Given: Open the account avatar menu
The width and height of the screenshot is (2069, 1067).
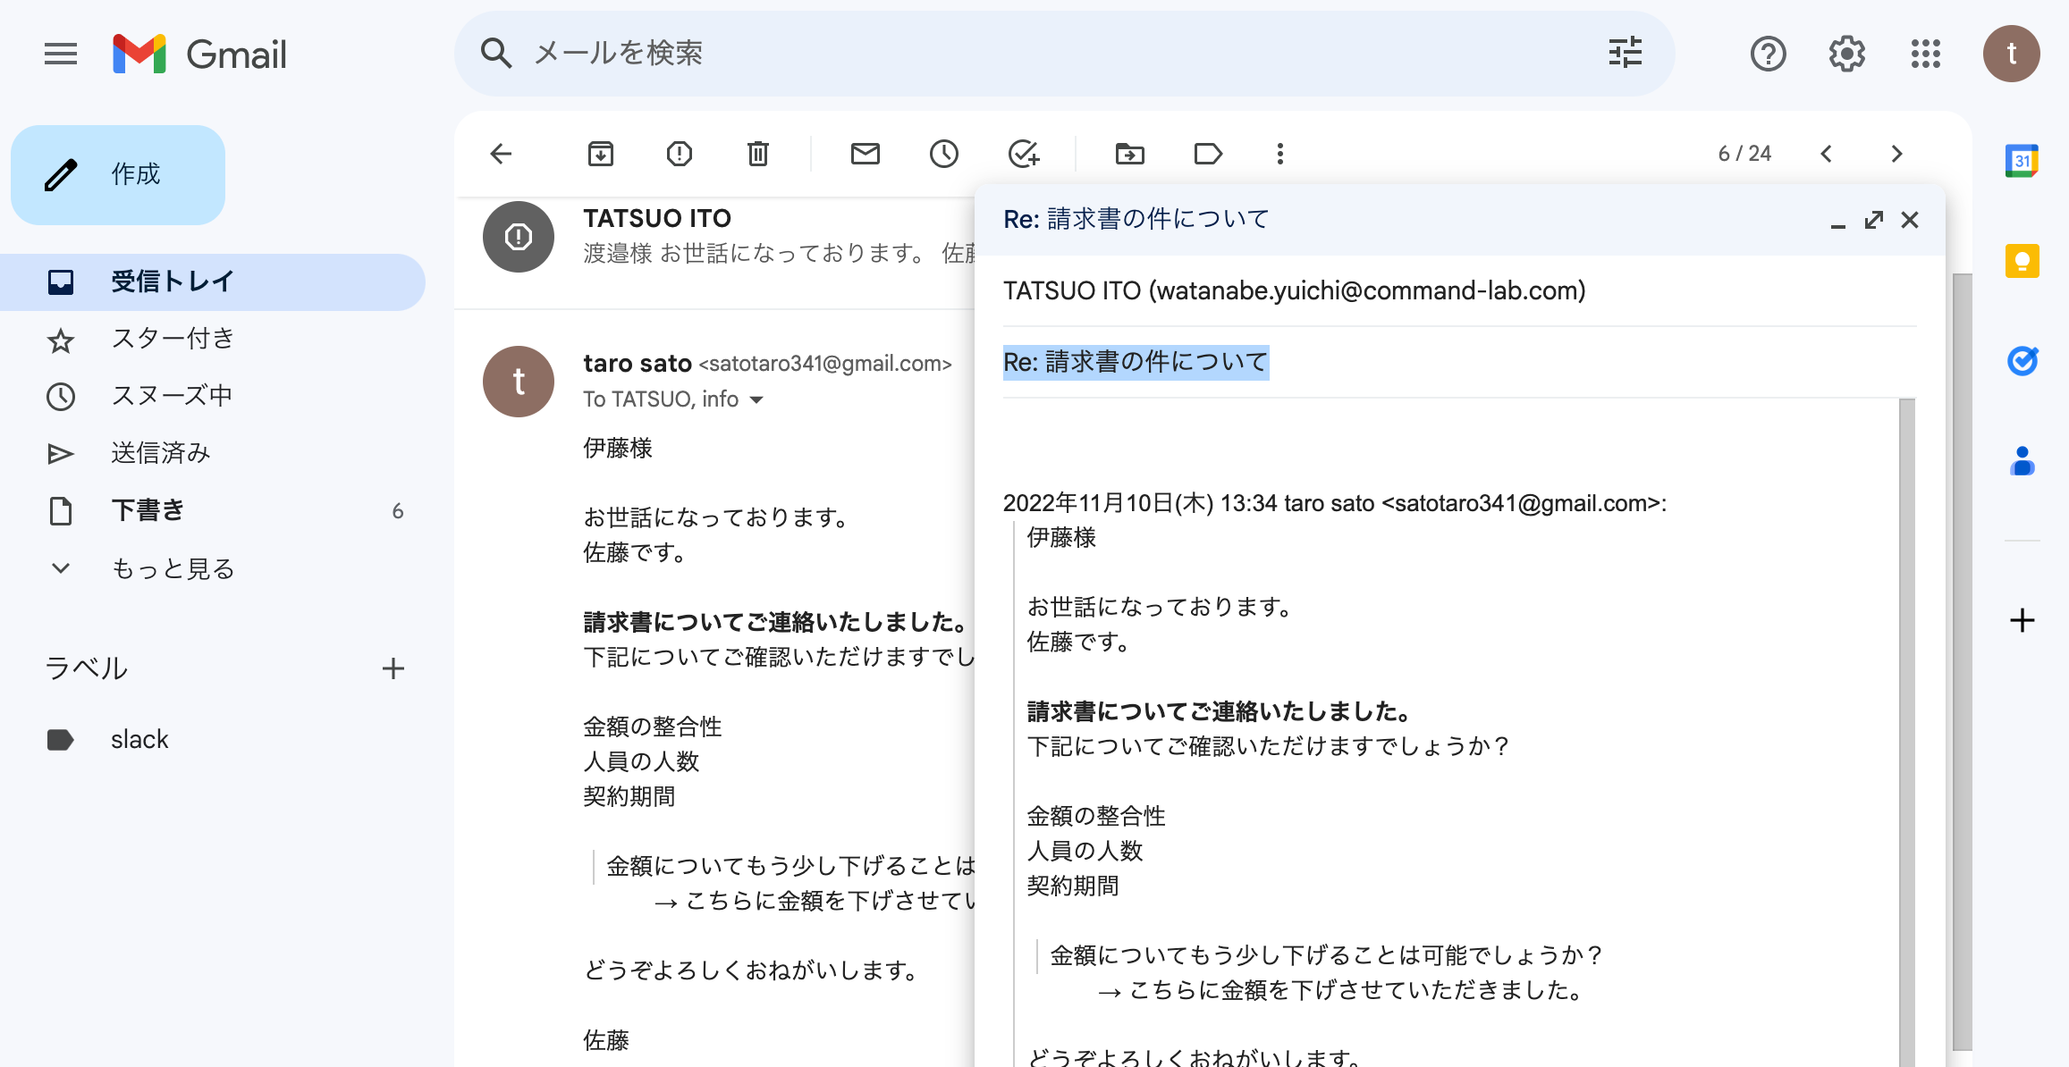Looking at the screenshot, I should click(2011, 54).
